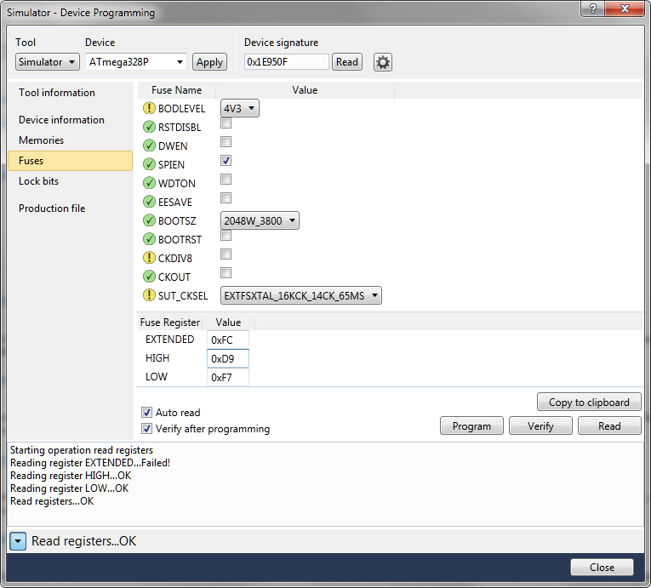The width and height of the screenshot is (651, 588).
Task: Click the EESAVE green check status icon
Action: pos(149,202)
